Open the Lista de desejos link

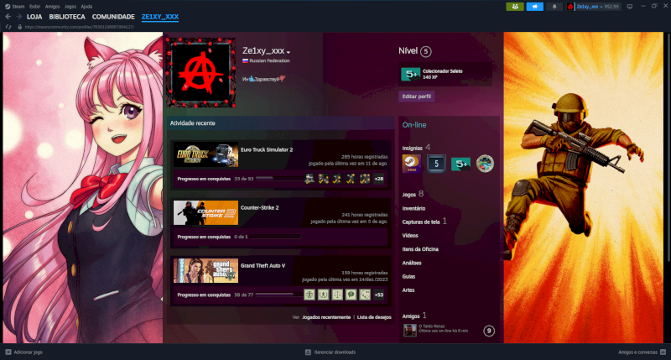pyautogui.click(x=374, y=317)
